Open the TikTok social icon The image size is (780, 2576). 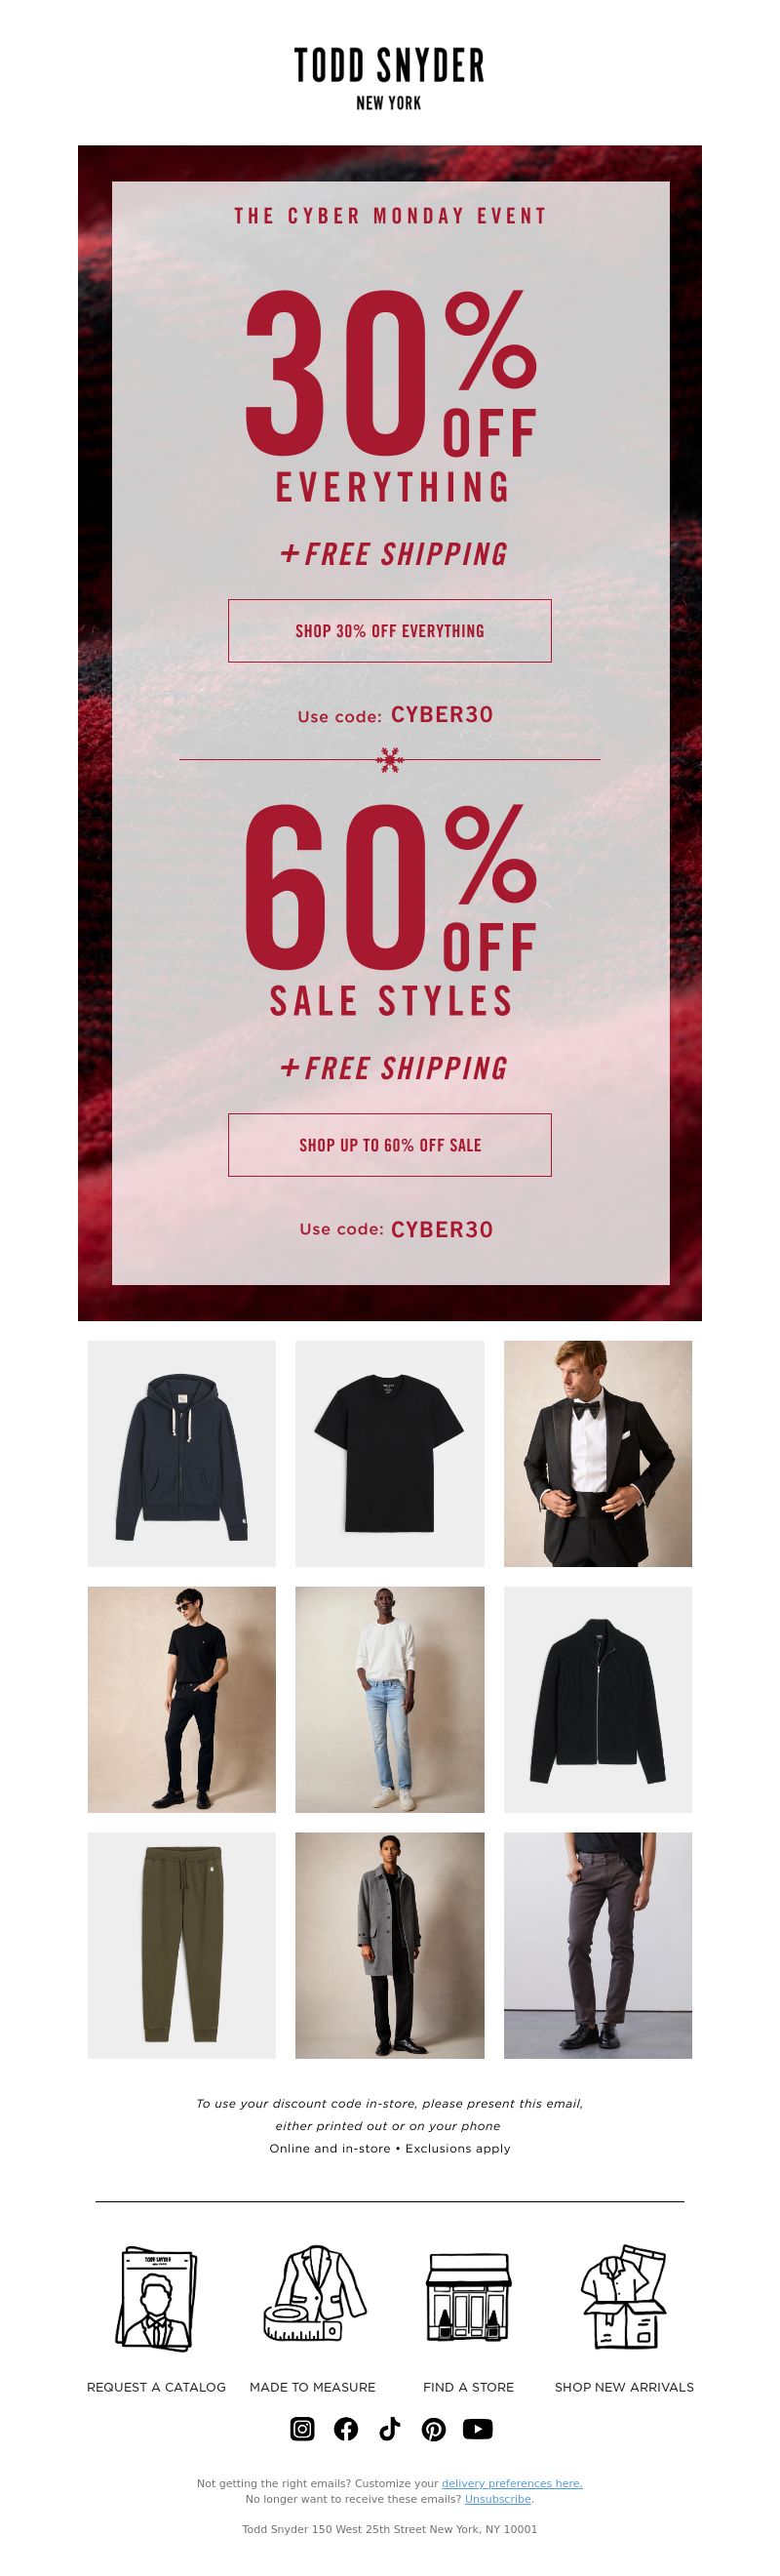click(x=389, y=2429)
